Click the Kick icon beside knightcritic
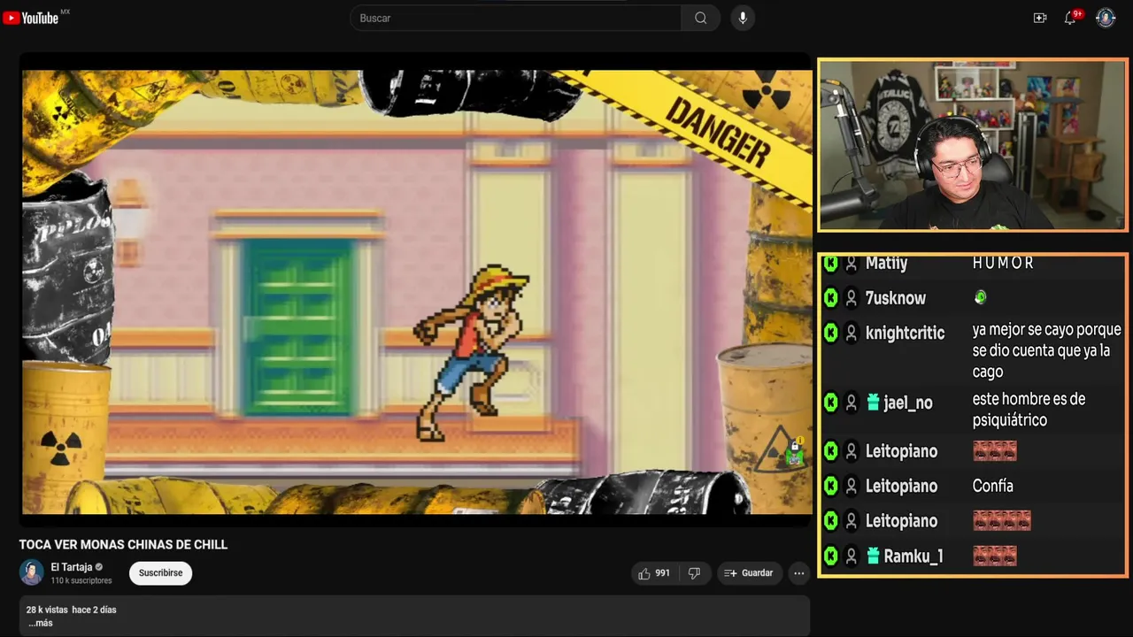Screen dimensions: 1133x637 pyautogui.click(x=830, y=333)
